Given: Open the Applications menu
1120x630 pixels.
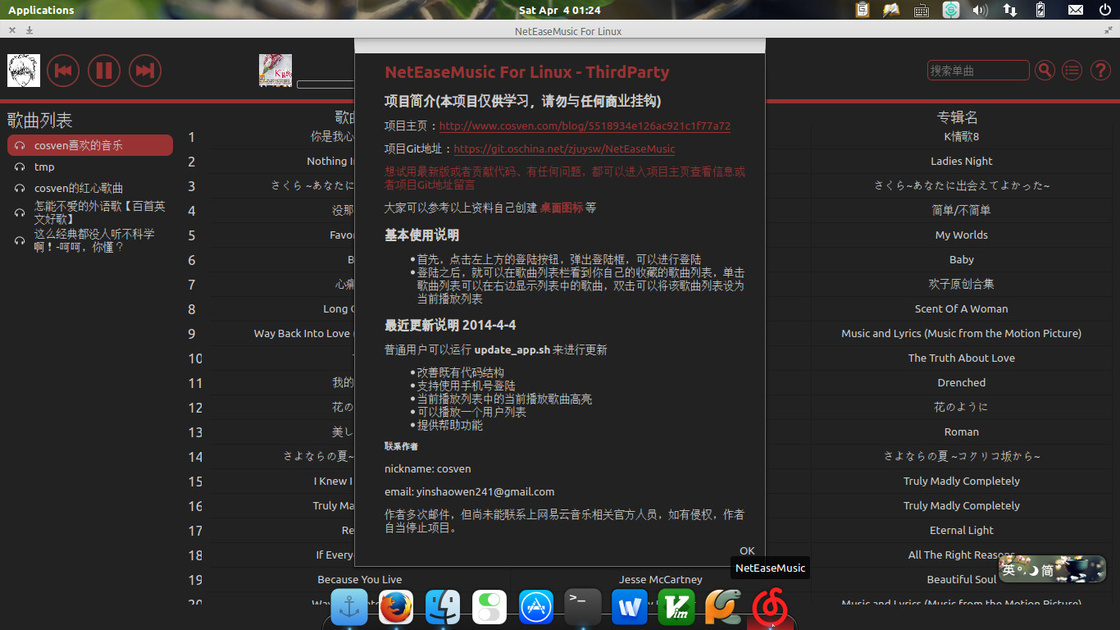Looking at the screenshot, I should point(41,10).
